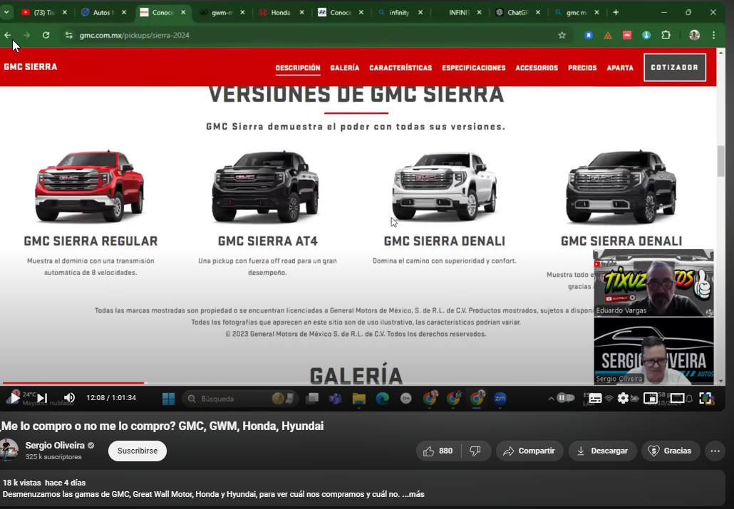This screenshot has width=734, height=509.
Task: Go back with the browser back arrow
Action: coord(8,35)
